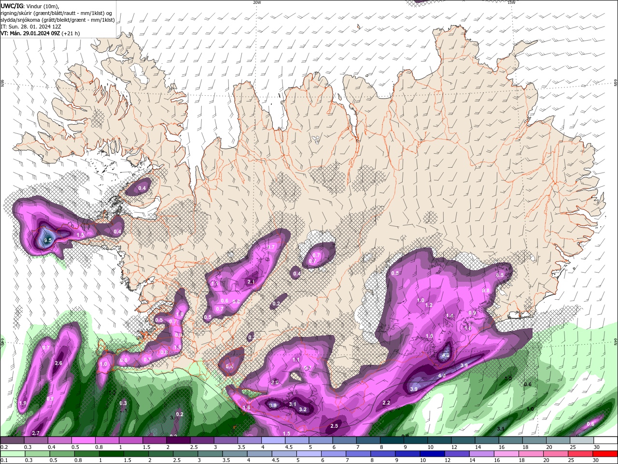This screenshot has width=618, height=464.
Task: Select snow-scale swatch between 9 and 10
Action: pyautogui.click(x=416, y=440)
